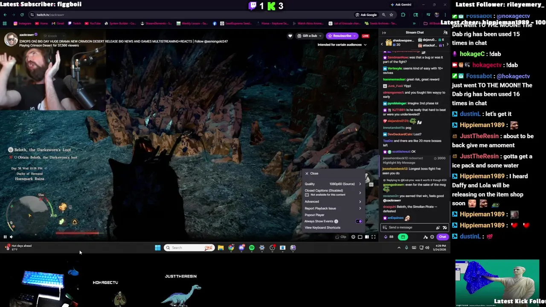Close the player settings menu
This screenshot has height=307, width=546.
pyautogui.click(x=311, y=174)
